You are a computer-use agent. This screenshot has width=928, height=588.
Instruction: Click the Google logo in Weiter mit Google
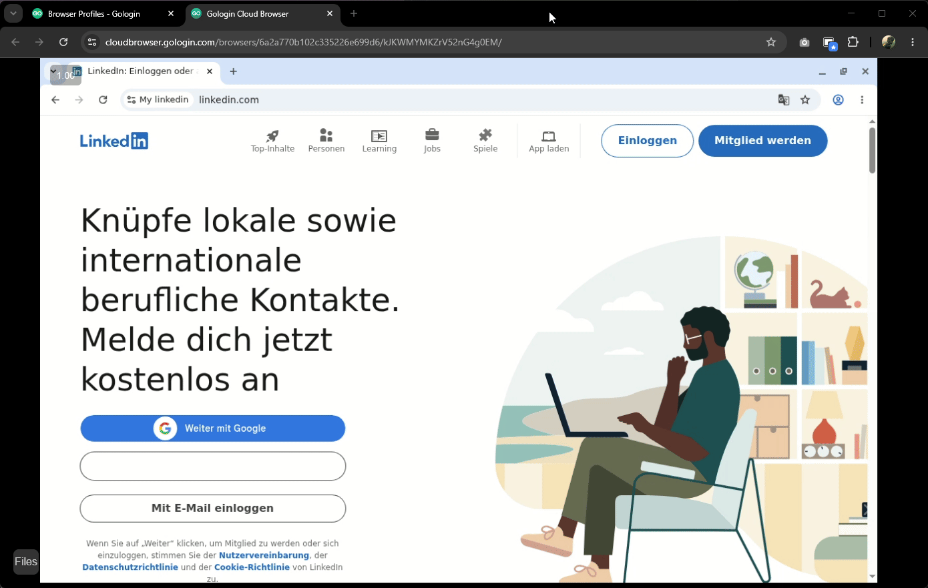[x=165, y=428]
